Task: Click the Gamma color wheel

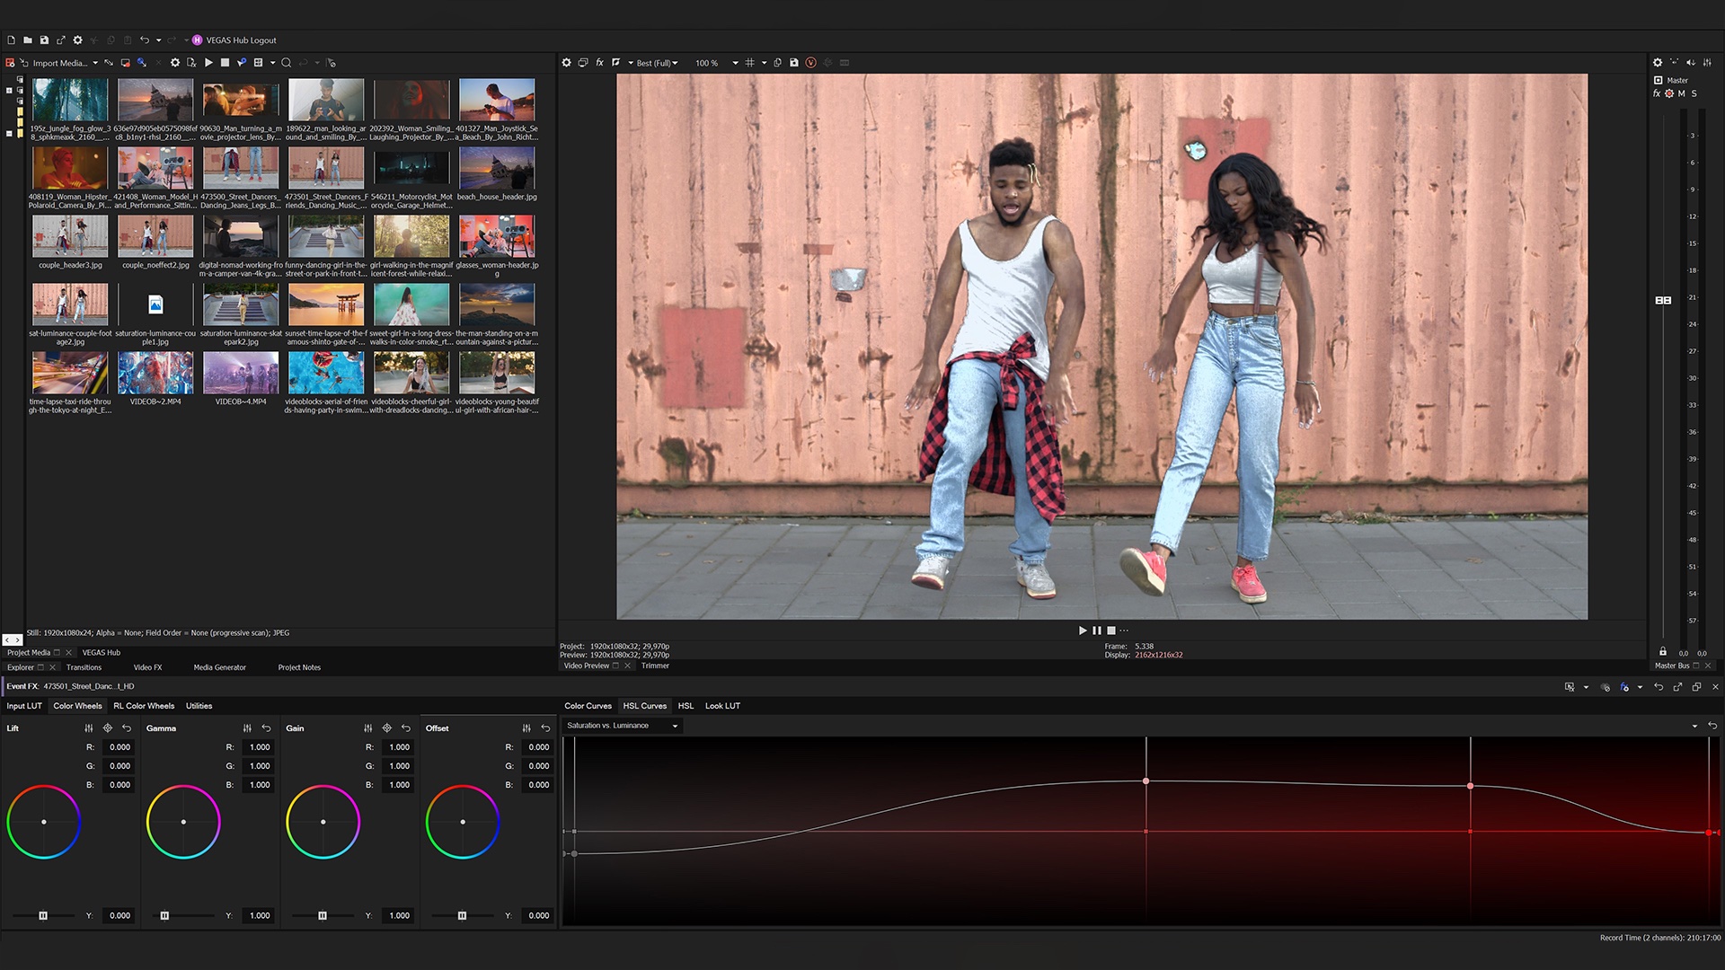Action: [183, 822]
